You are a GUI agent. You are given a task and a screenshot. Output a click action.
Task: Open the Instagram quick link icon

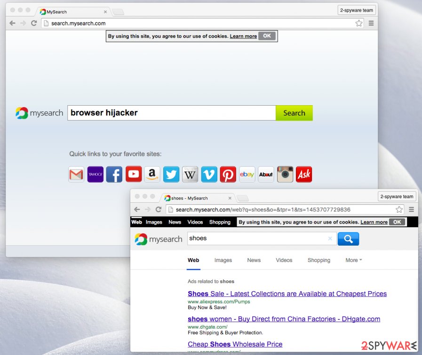click(x=285, y=175)
